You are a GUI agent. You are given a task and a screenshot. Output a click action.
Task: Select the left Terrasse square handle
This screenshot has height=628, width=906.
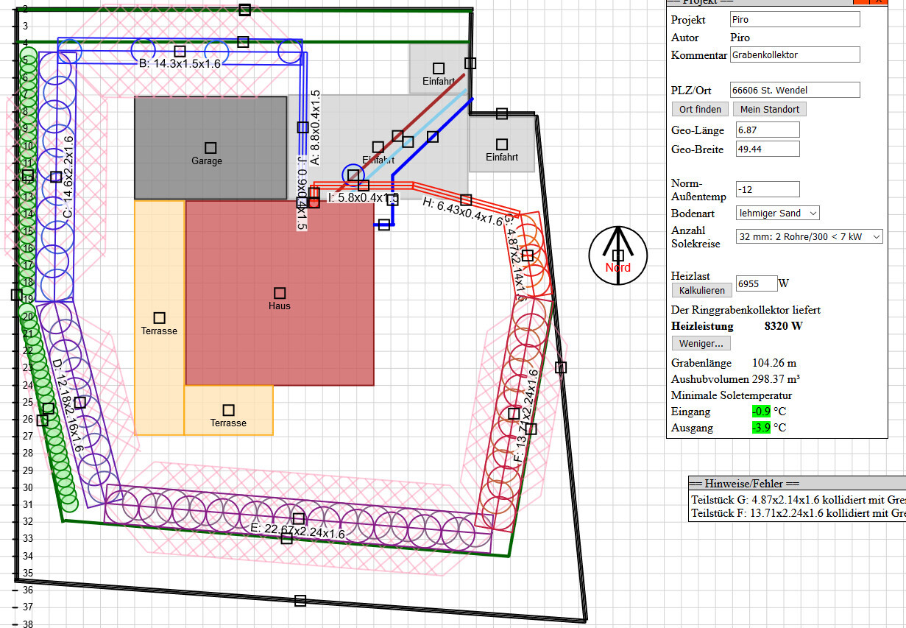159,318
